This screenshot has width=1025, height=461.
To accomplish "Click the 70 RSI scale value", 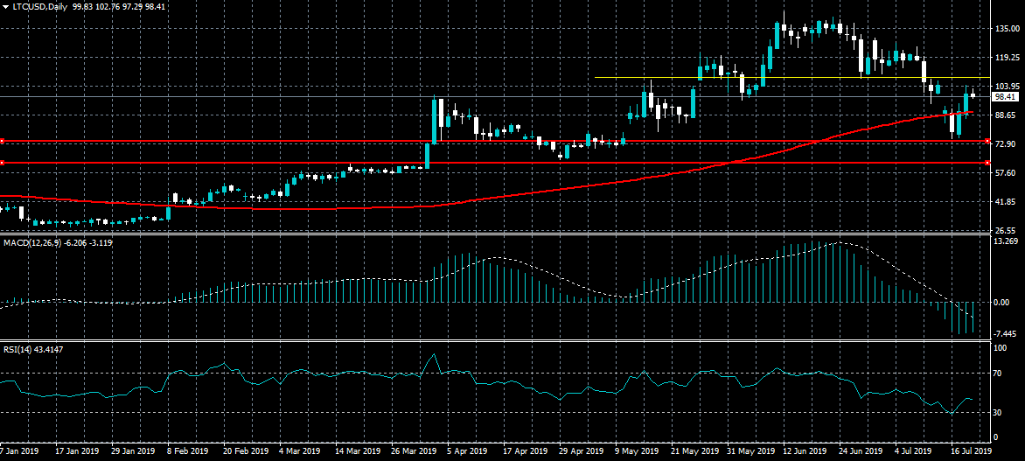I will tap(998, 374).
